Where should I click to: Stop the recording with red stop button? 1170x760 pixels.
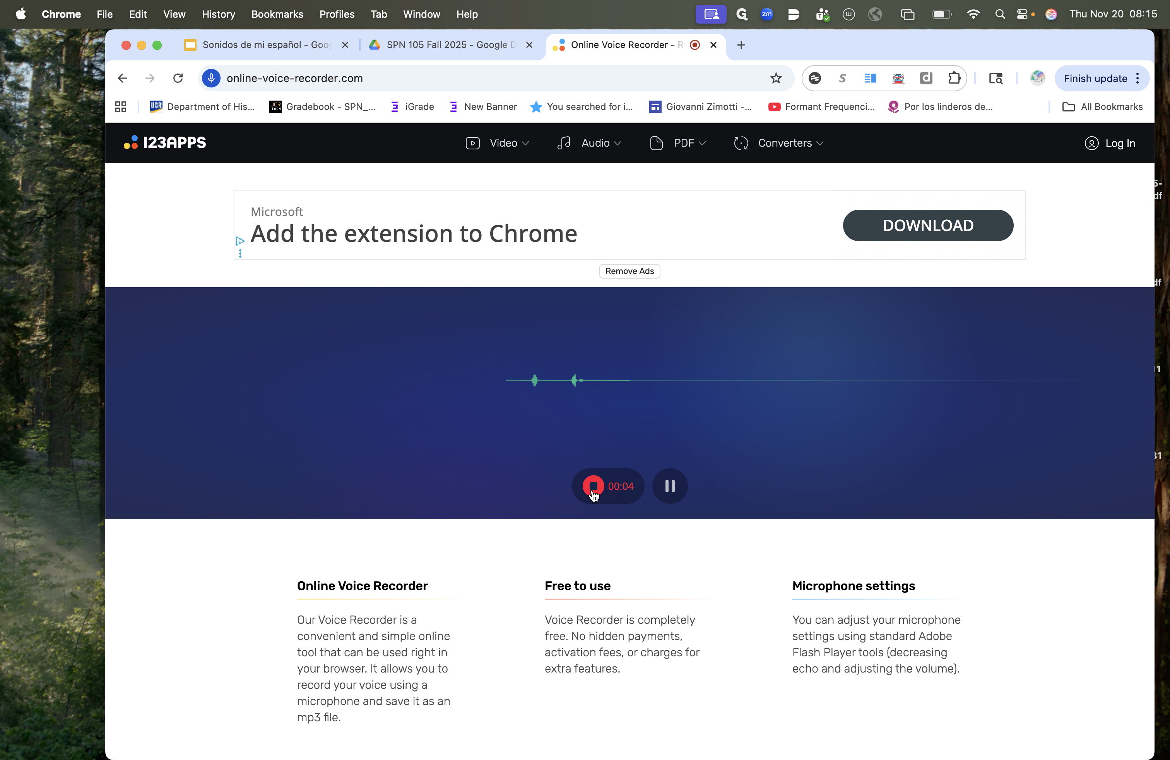point(593,486)
